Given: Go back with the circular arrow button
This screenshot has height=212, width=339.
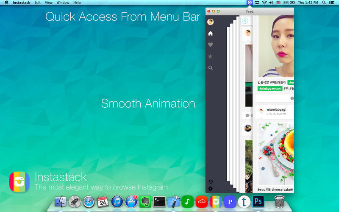Looking at the screenshot, I should pyautogui.click(x=245, y=21).
